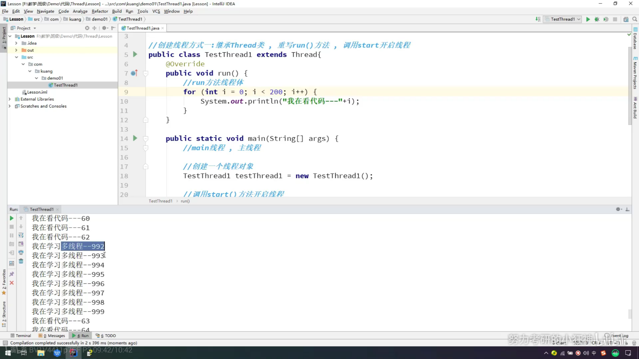Open Project panel settings gear
This screenshot has width=639, height=359.
click(x=105, y=28)
